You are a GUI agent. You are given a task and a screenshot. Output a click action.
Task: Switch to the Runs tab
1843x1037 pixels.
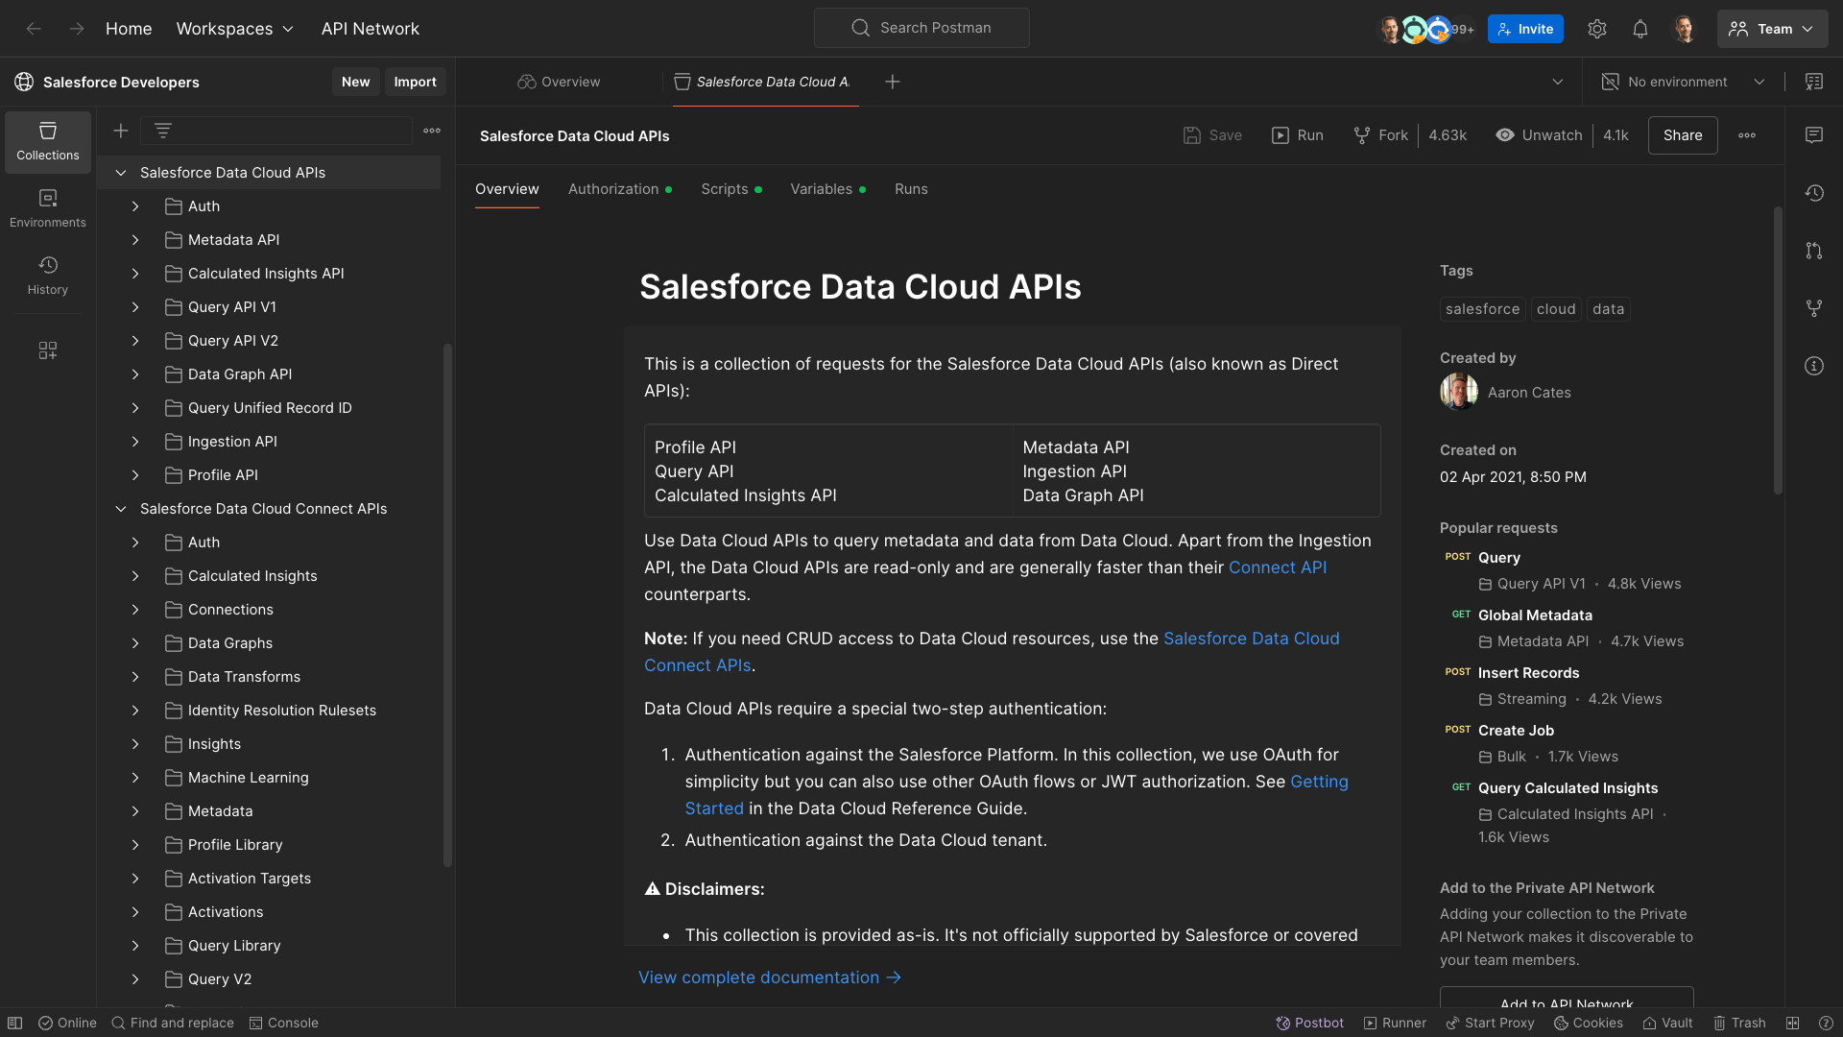coord(911,189)
